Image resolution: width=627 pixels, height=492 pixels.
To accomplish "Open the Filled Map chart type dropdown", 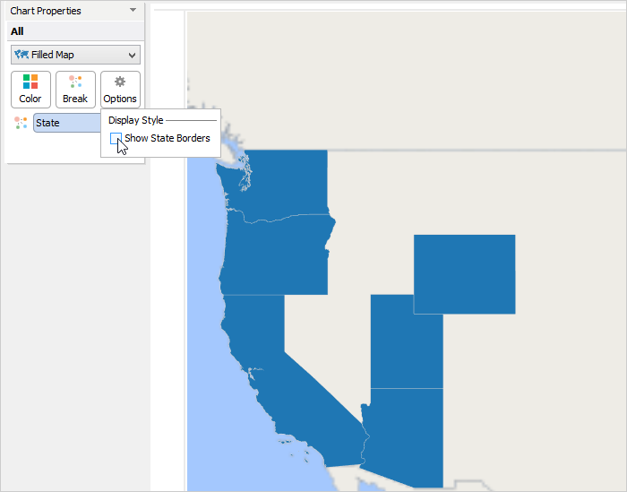I will 75,55.
